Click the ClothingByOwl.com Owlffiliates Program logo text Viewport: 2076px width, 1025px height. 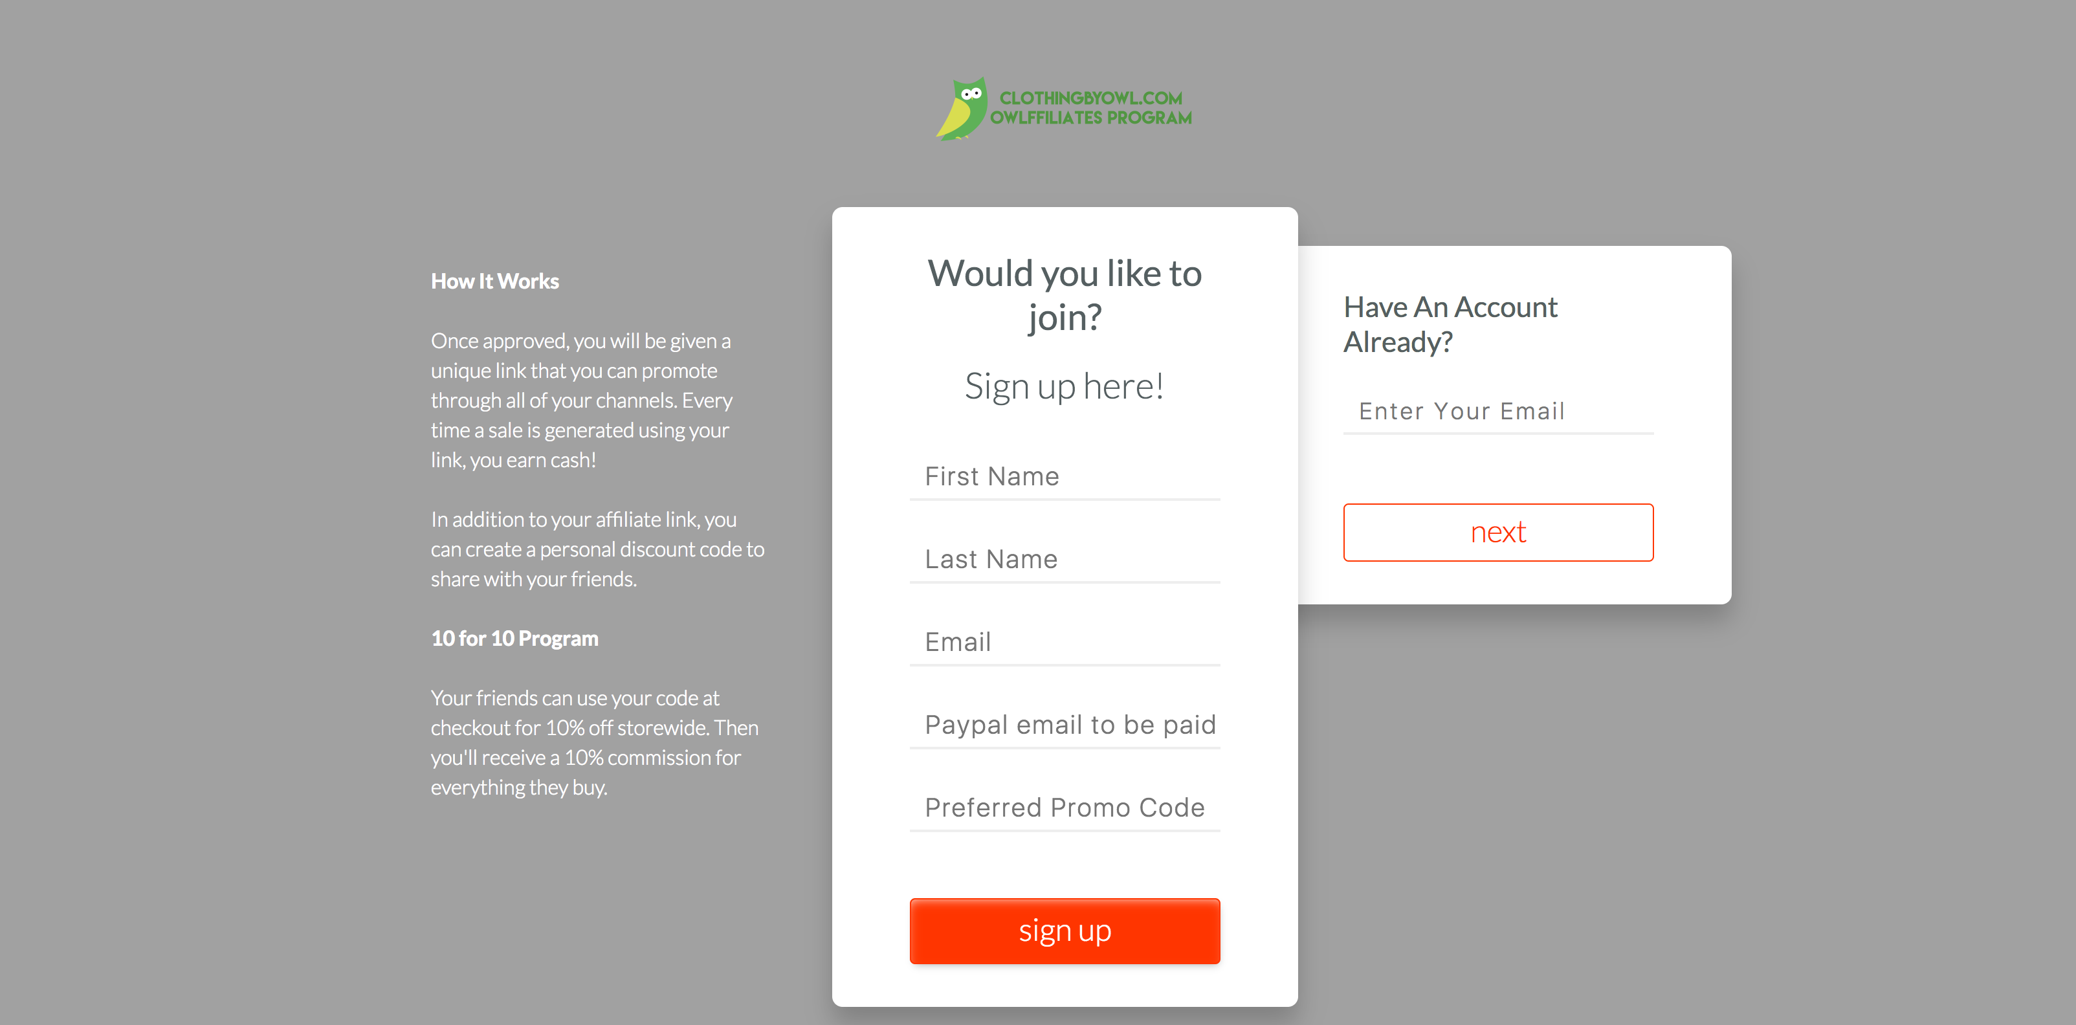(1090, 108)
